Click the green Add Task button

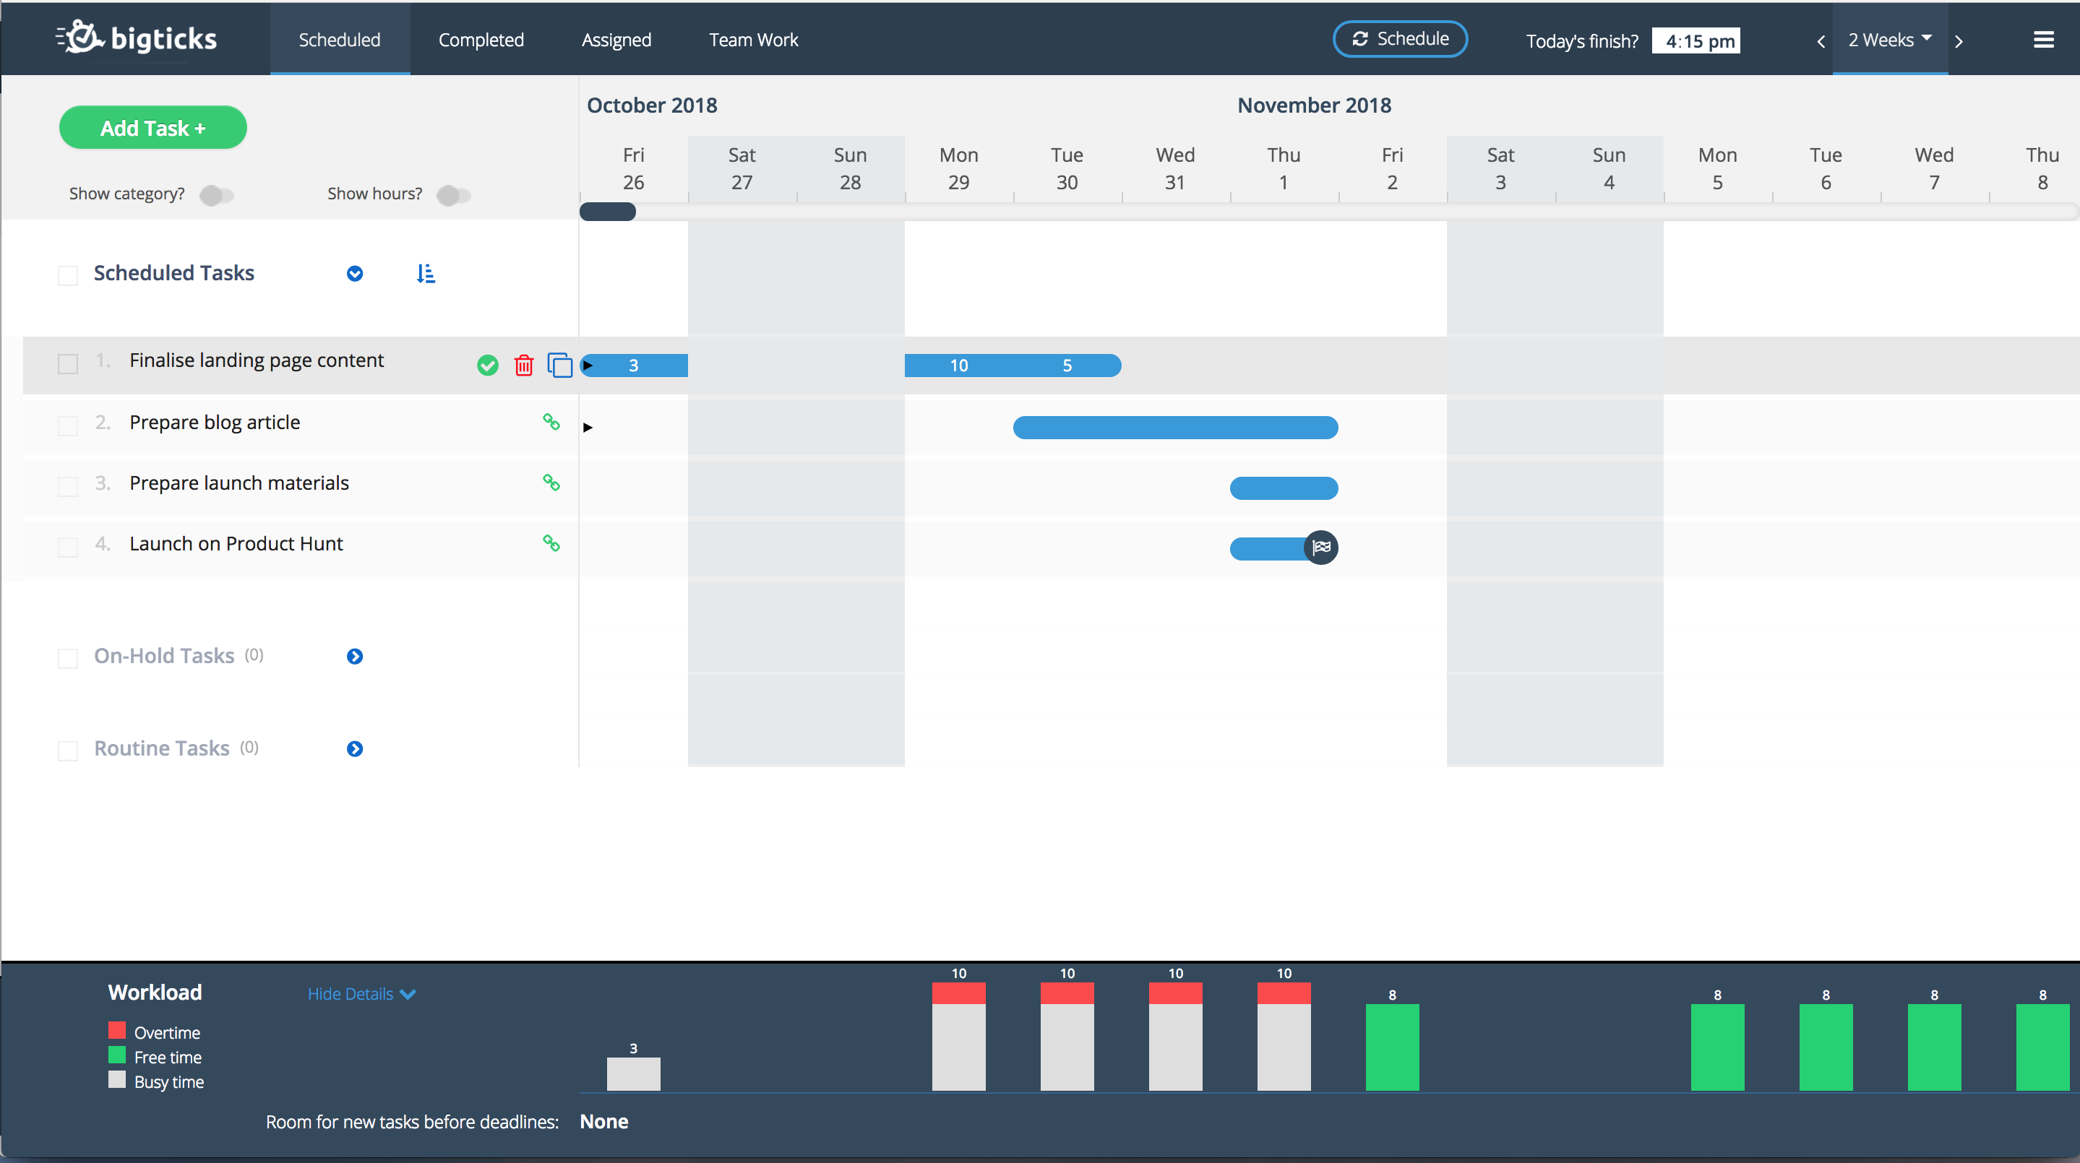(x=152, y=128)
